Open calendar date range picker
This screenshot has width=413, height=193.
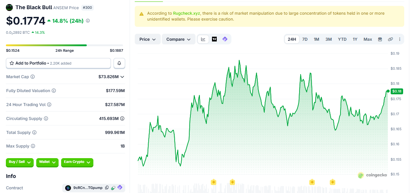380,39
